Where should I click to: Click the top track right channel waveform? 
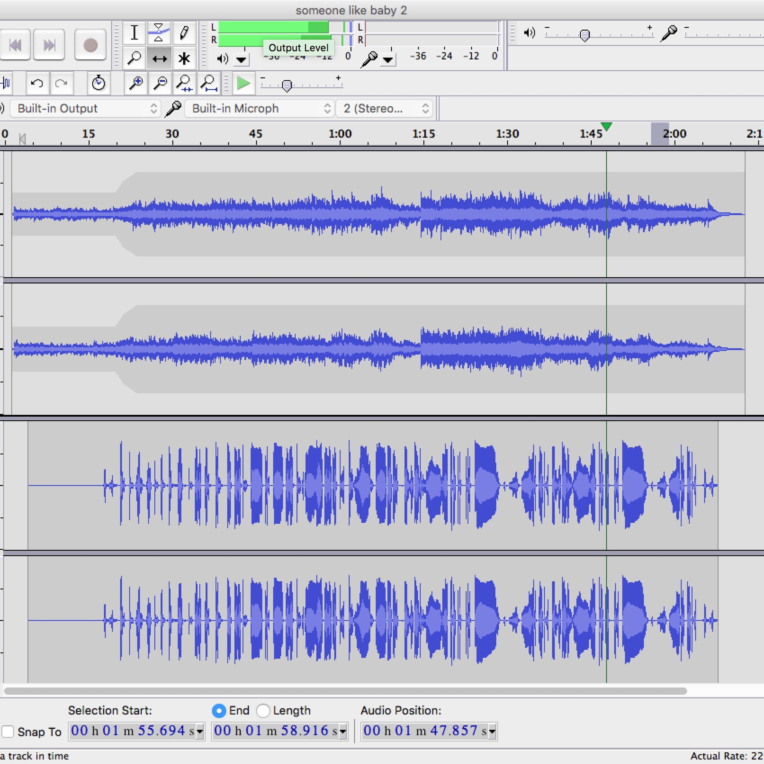coord(378,349)
